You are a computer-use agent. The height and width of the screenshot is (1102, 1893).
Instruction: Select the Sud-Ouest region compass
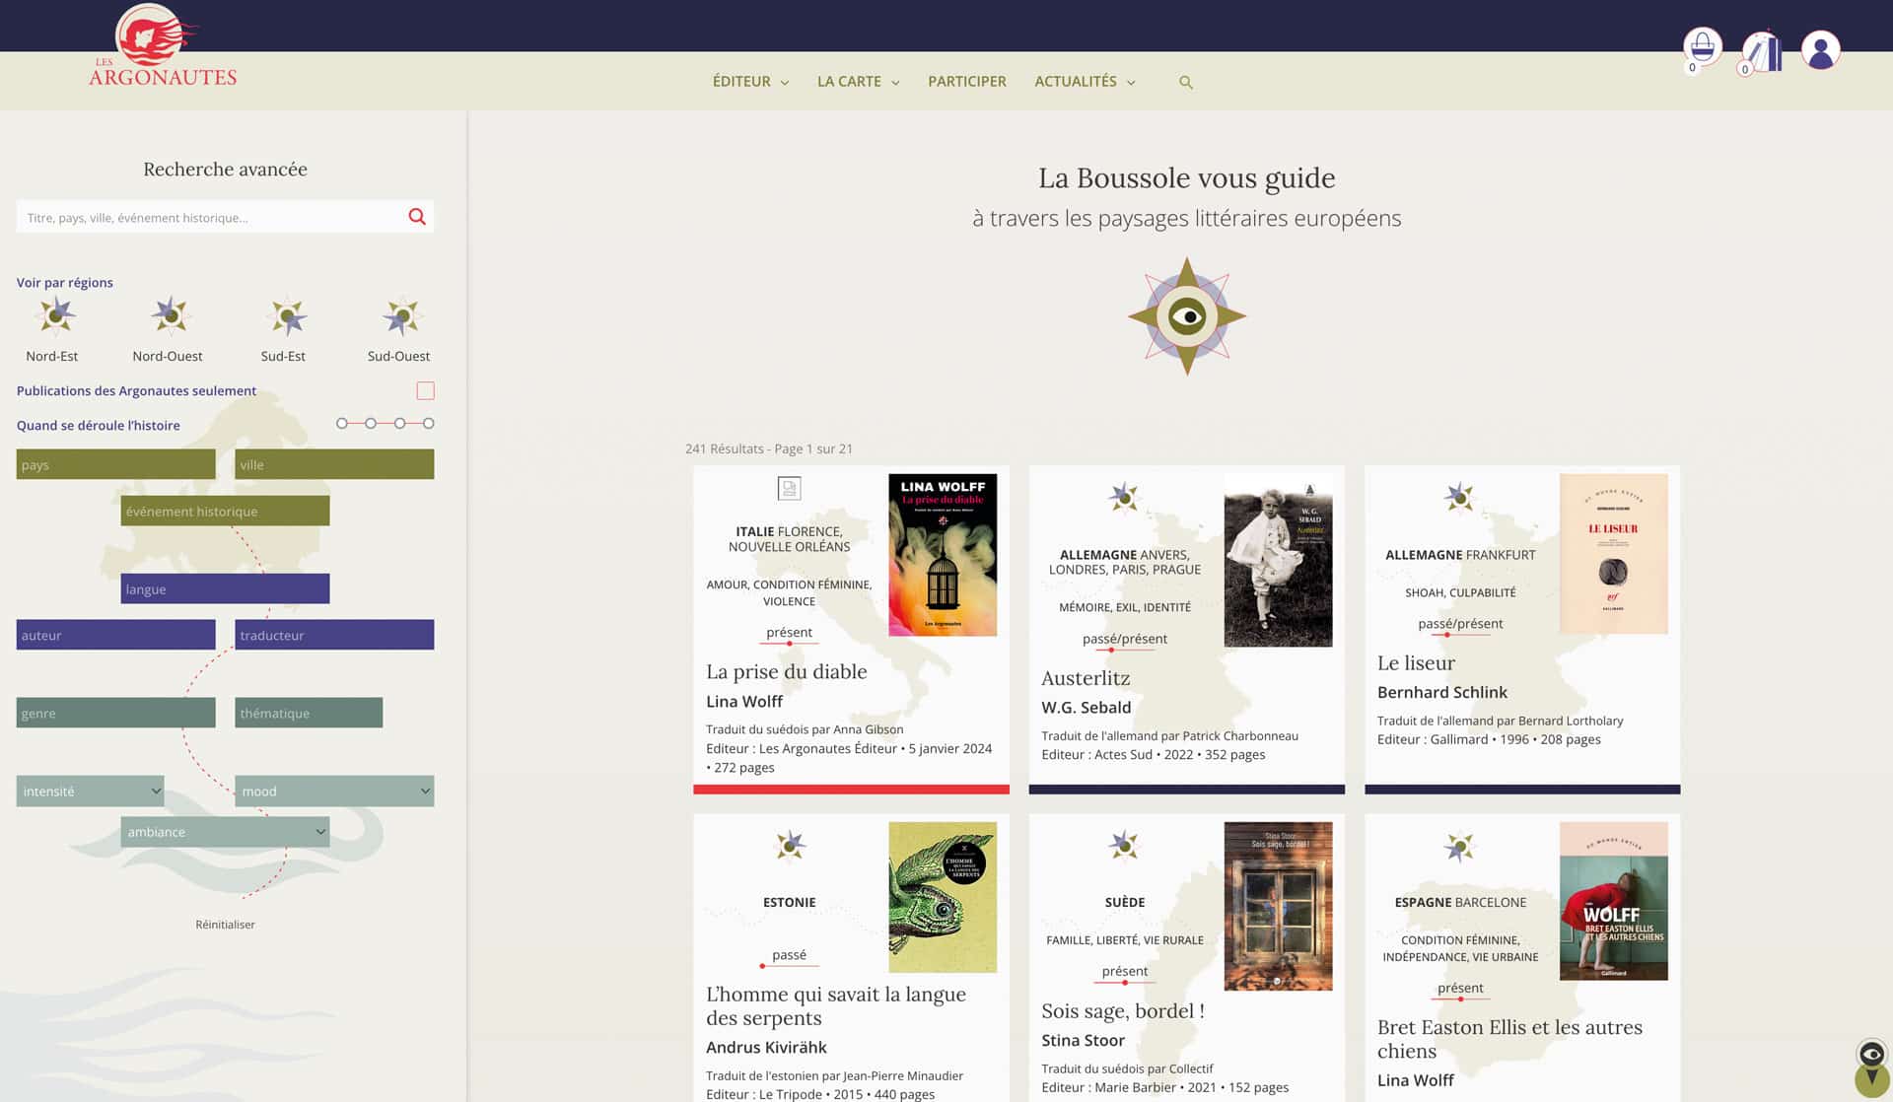coord(402,316)
